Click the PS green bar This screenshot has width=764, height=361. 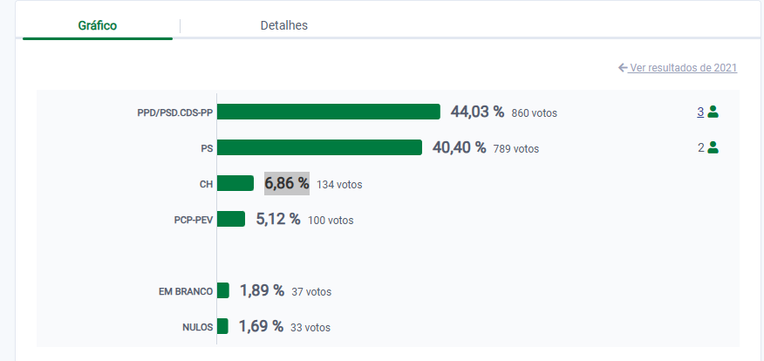[319, 147]
